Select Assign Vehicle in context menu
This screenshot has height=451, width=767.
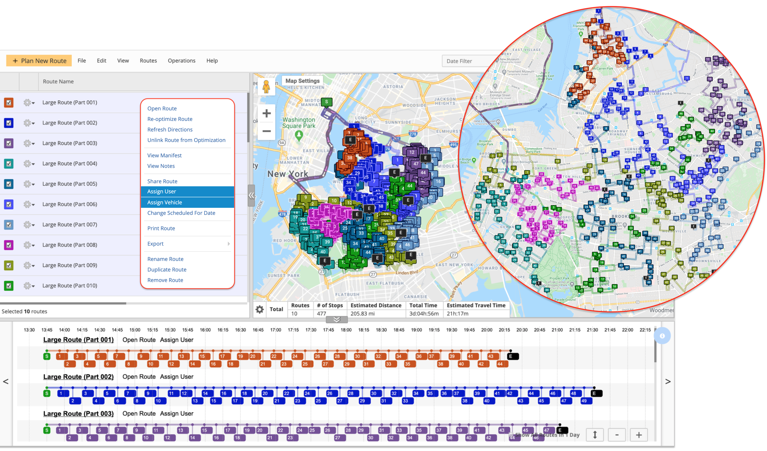click(165, 202)
